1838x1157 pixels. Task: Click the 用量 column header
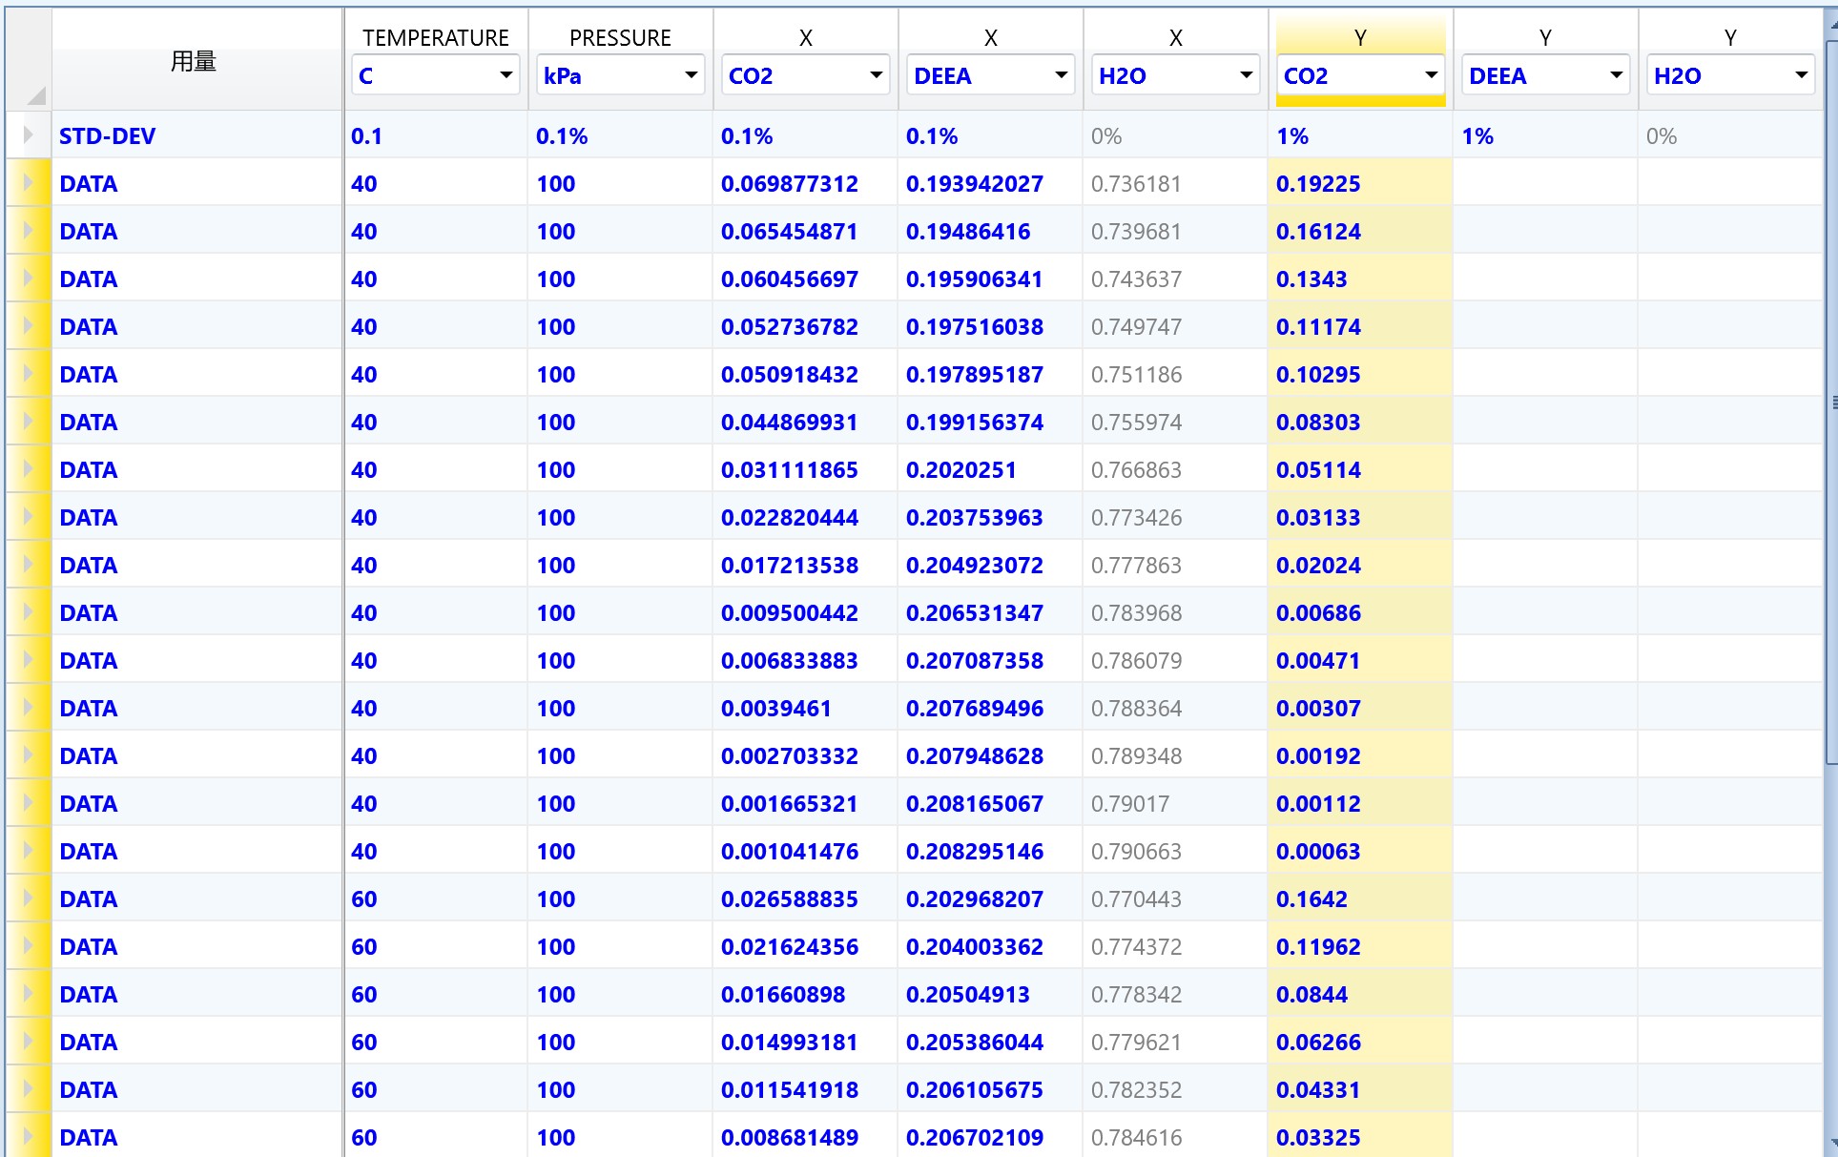tap(194, 62)
